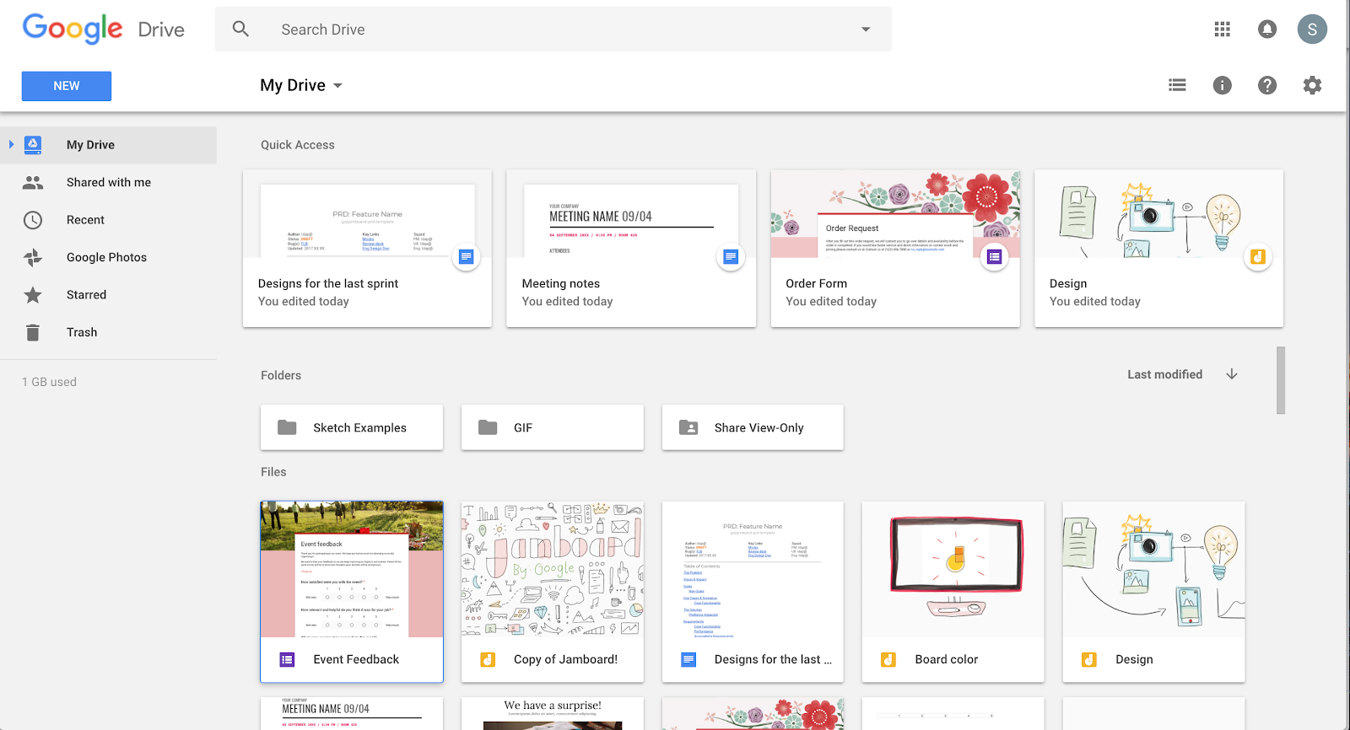Click the Folders section heading
The image size is (1350, 730).
click(x=281, y=375)
